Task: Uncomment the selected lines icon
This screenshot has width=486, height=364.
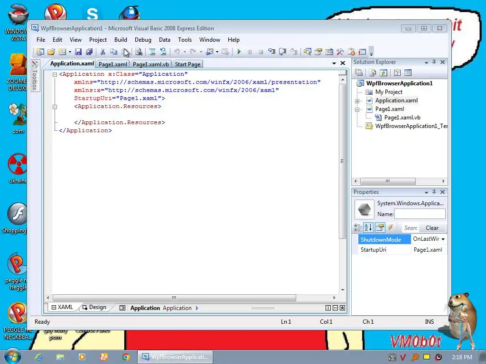Action: 163,52
